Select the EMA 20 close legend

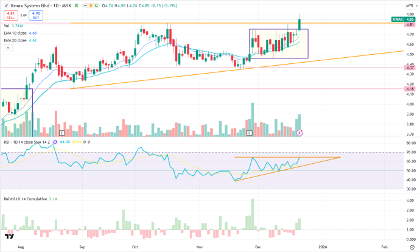click(x=20, y=40)
